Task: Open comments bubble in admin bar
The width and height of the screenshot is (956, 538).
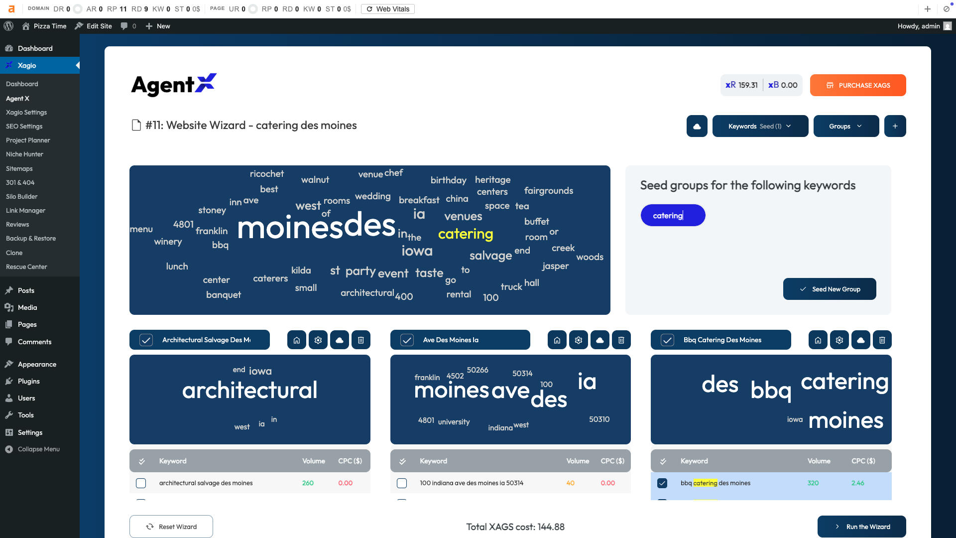Action: 128,26
